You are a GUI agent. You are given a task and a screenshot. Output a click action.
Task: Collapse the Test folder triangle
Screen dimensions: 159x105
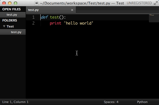point(4,26)
